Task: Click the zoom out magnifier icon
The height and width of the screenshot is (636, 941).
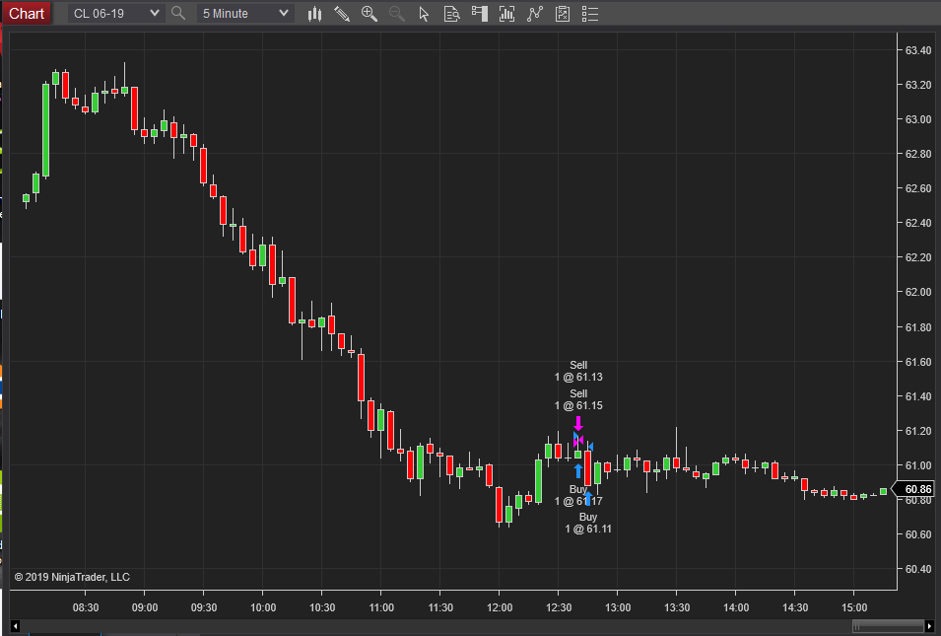Action: pyautogui.click(x=397, y=14)
